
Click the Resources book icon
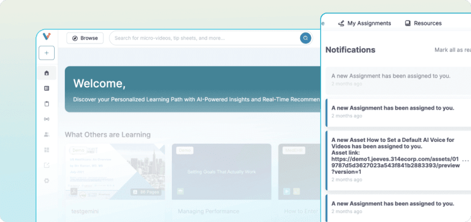(407, 24)
